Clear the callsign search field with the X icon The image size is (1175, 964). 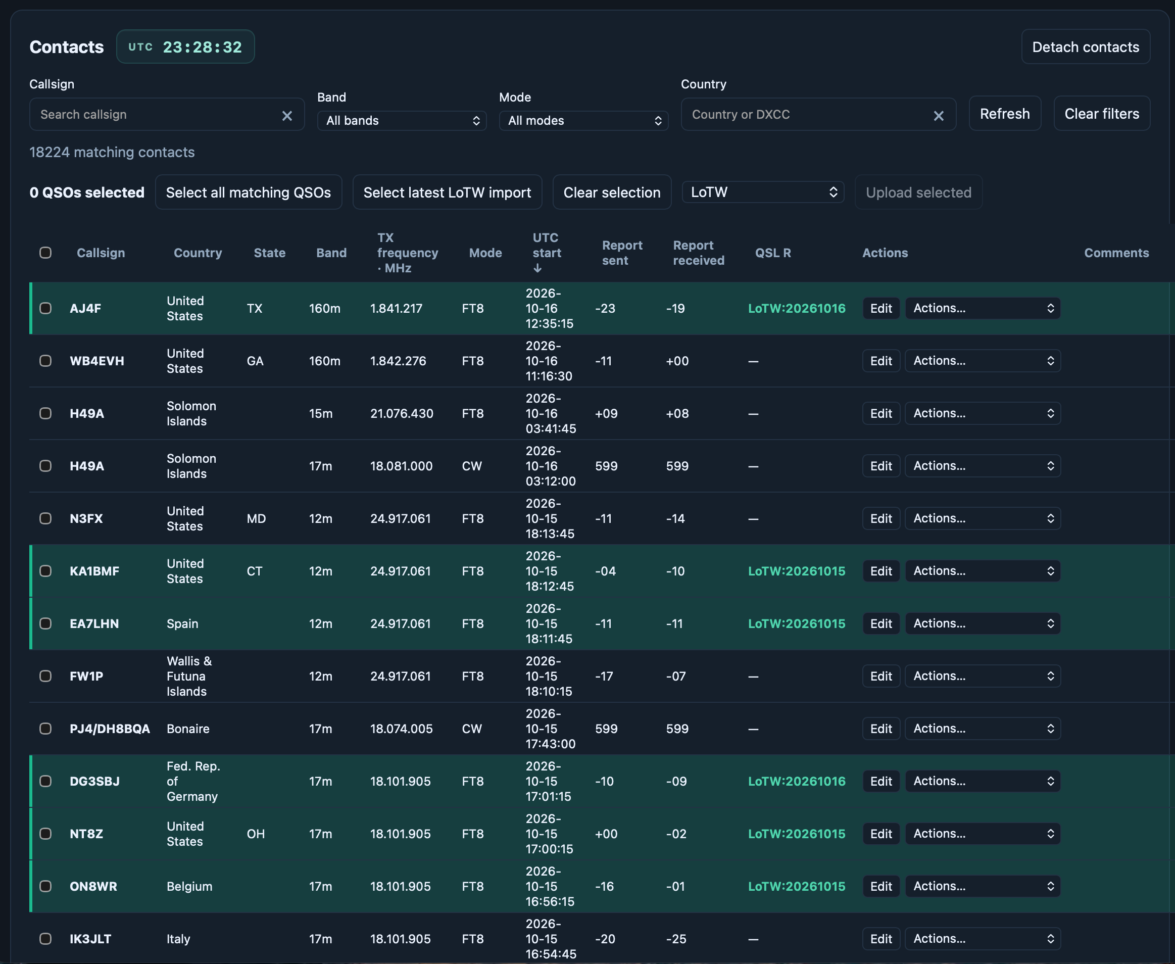click(287, 116)
